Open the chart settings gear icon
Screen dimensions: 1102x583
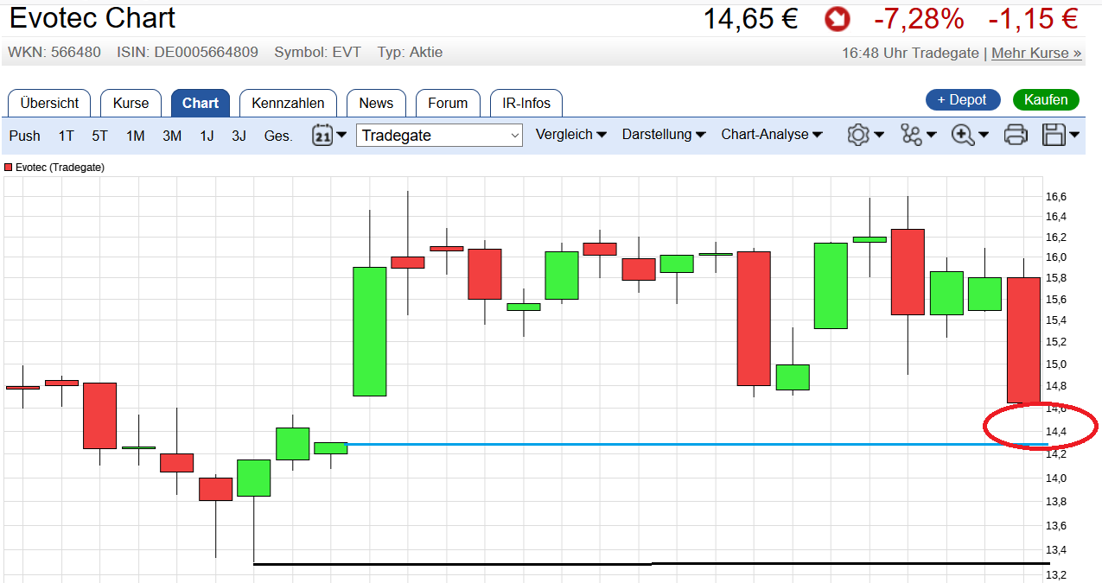point(858,135)
